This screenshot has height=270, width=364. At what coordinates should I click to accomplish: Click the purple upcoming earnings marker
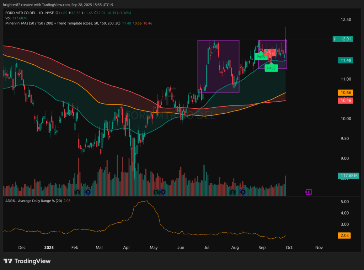click(x=309, y=192)
